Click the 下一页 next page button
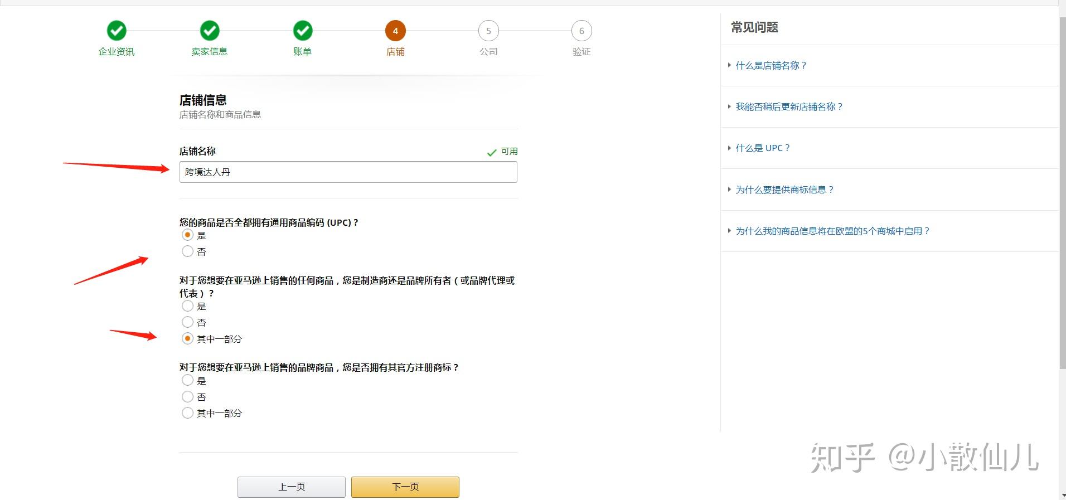1066x500 pixels. [x=405, y=487]
